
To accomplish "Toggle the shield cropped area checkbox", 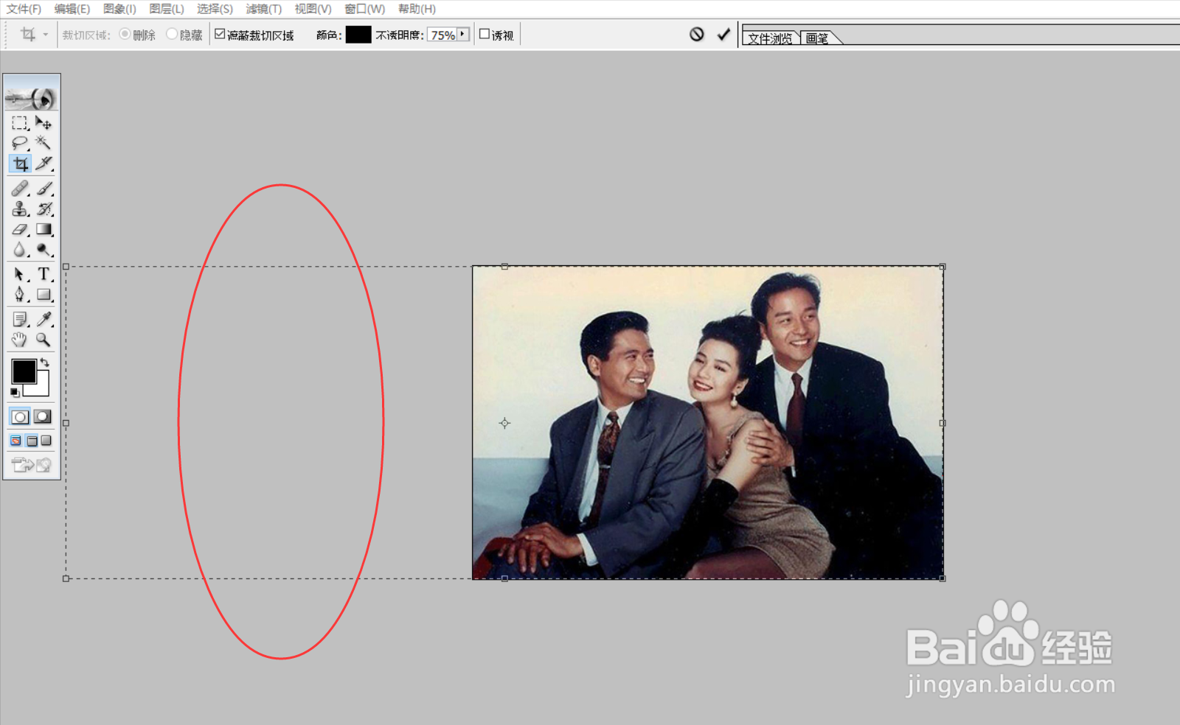I will 220,34.
